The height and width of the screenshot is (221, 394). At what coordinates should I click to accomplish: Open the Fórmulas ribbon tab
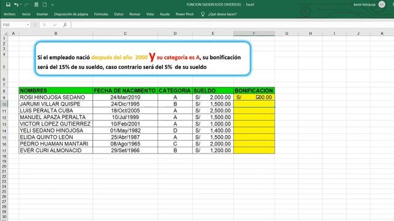point(101,14)
